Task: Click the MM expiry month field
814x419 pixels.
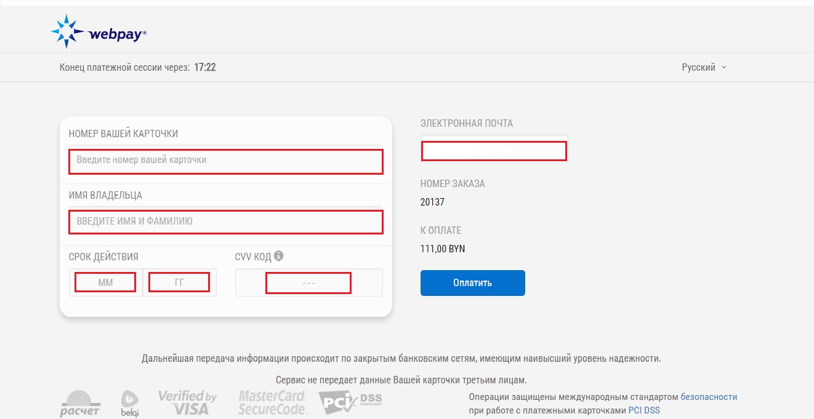Action: 104,282
